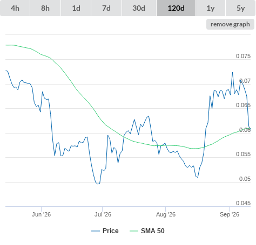Open the 30d time range
Image resolution: width=256 pixels, height=245 pixels.
tap(139, 8)
